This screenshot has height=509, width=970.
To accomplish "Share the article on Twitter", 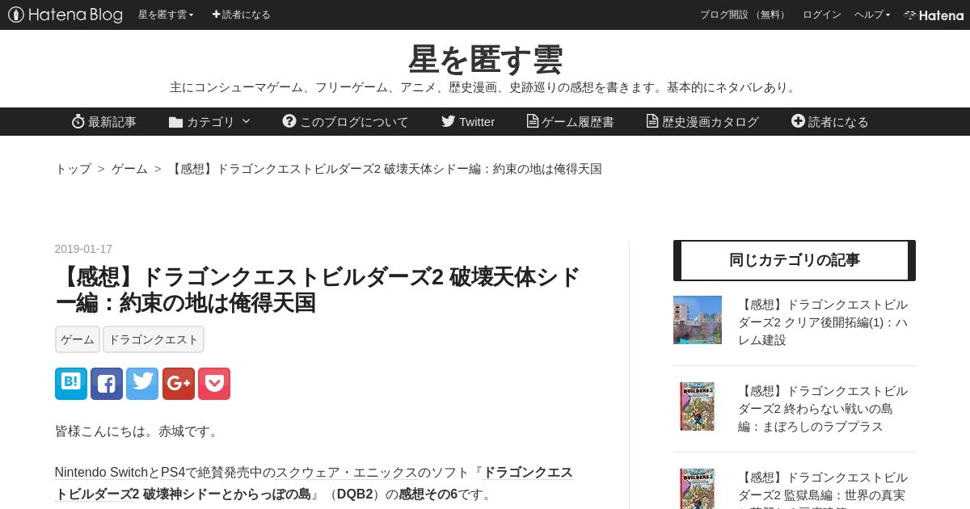I will [142, 384].
